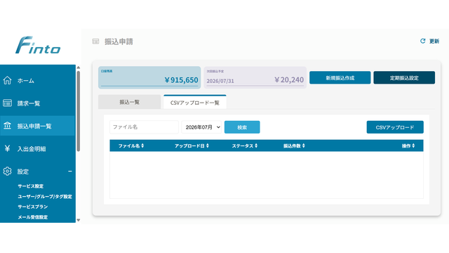Open サービス設定 submenu item

(31, 186)
